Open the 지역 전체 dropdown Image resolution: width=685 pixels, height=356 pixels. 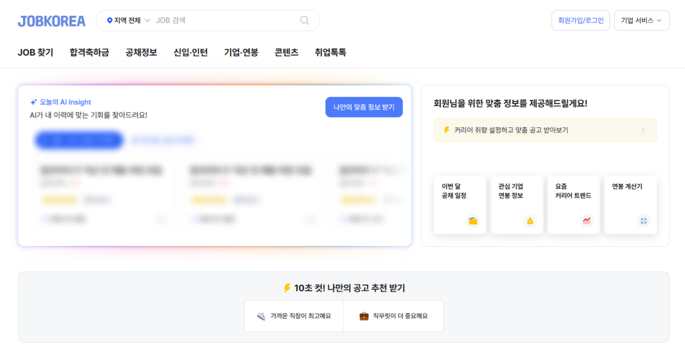127,20
